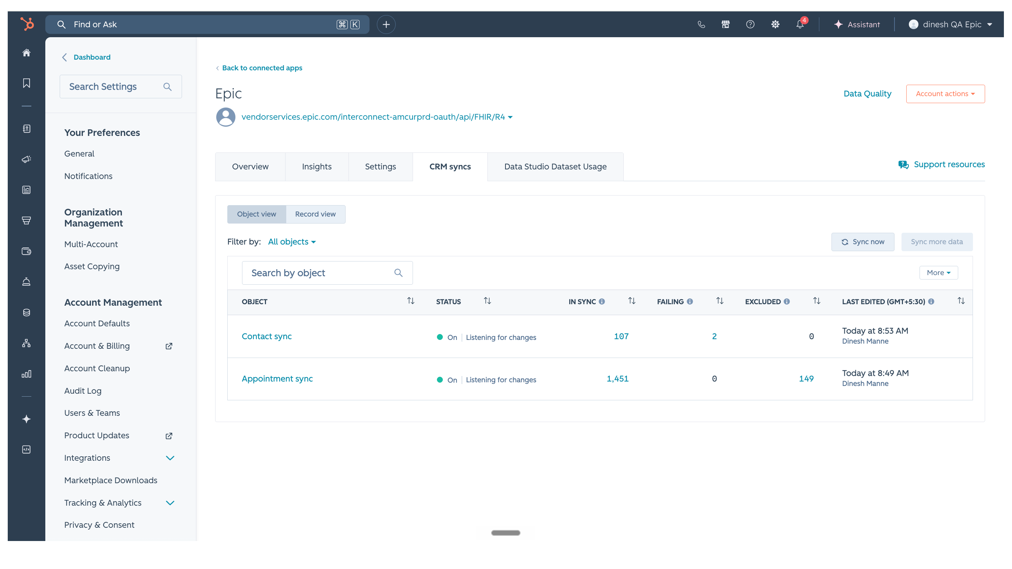Image resolution: width=1012 pixels, height=569 pixels.
Task: Open the Home icon in the left rail
Action: (x=26, y=53)
